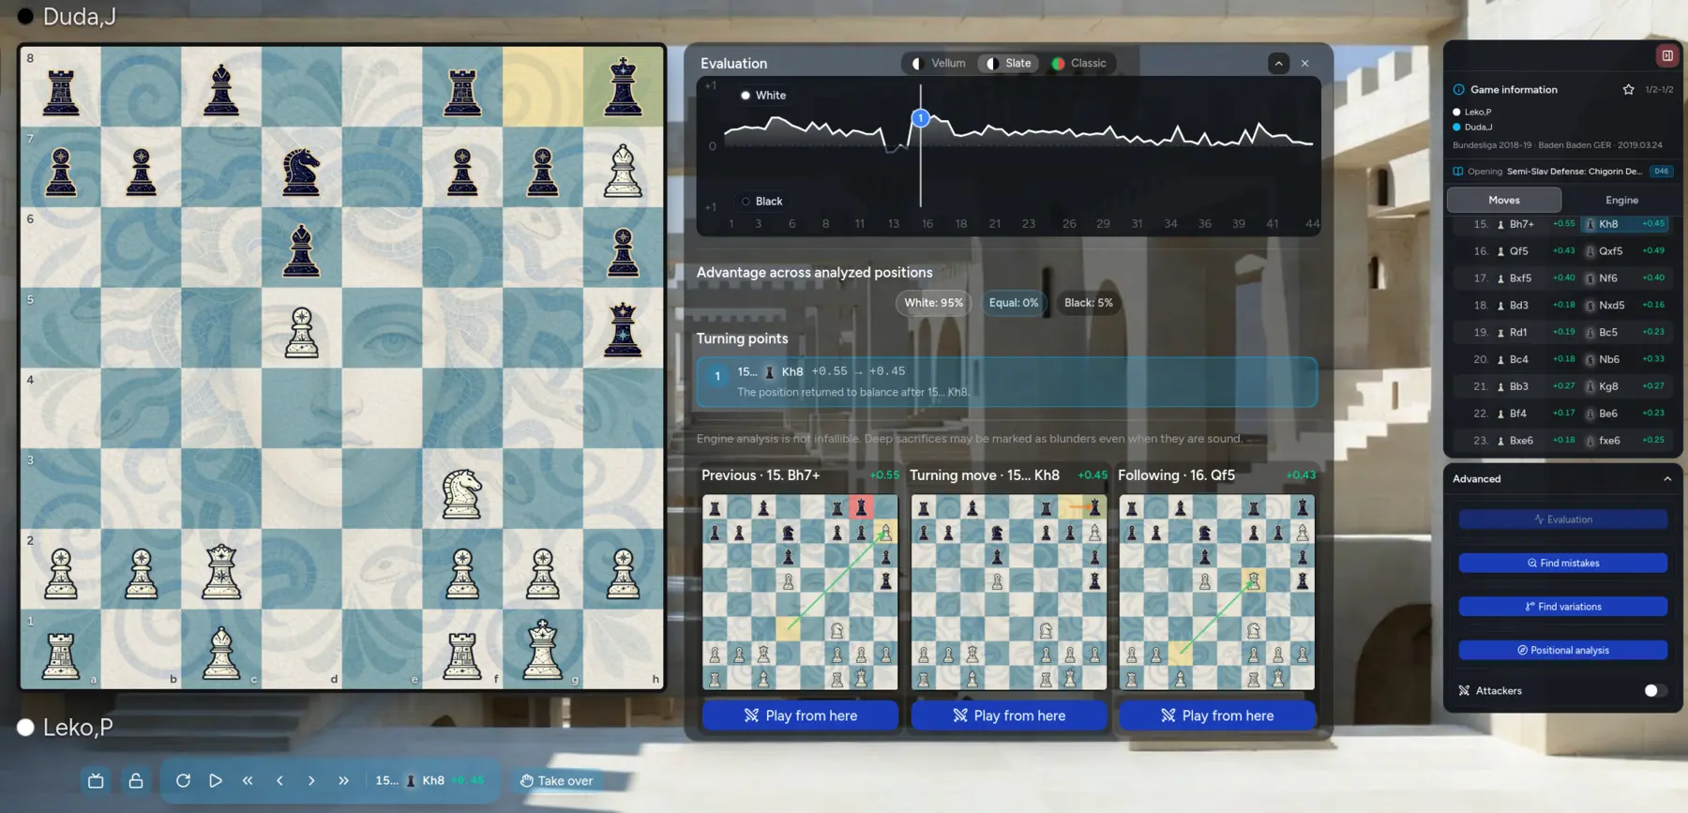This screenshot has width=1688, height=813.
Task: Click Play from here under Previous 15. Bh7+
Action: click(x=800, y=715)
